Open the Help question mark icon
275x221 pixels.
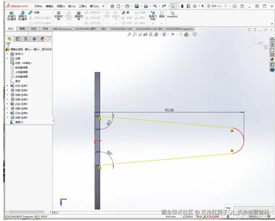point(242,6)
